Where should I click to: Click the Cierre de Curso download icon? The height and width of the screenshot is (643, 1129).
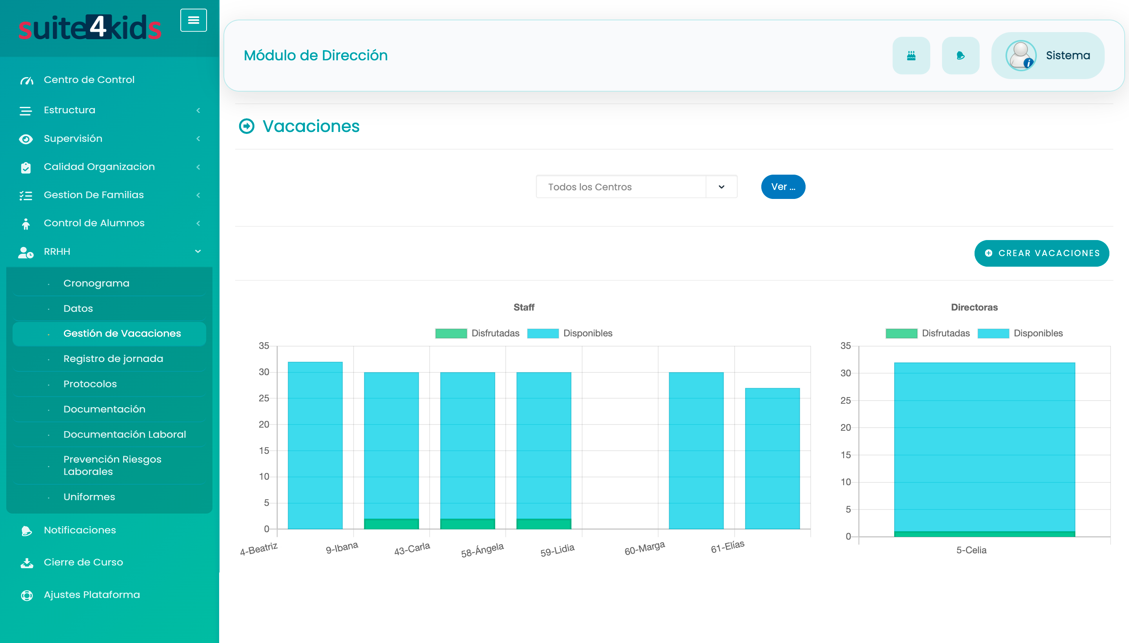[x=27, y=563]
